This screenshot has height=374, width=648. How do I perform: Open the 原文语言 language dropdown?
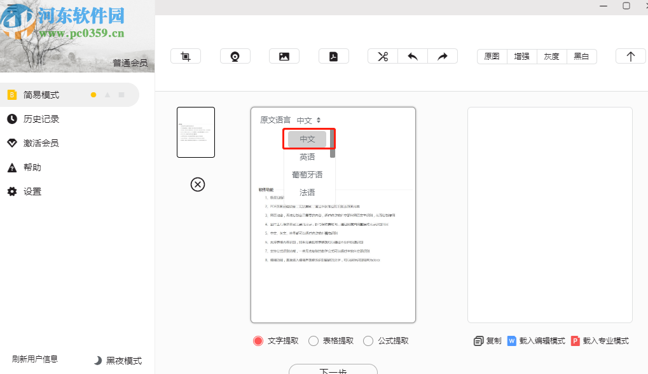[308, 120]
